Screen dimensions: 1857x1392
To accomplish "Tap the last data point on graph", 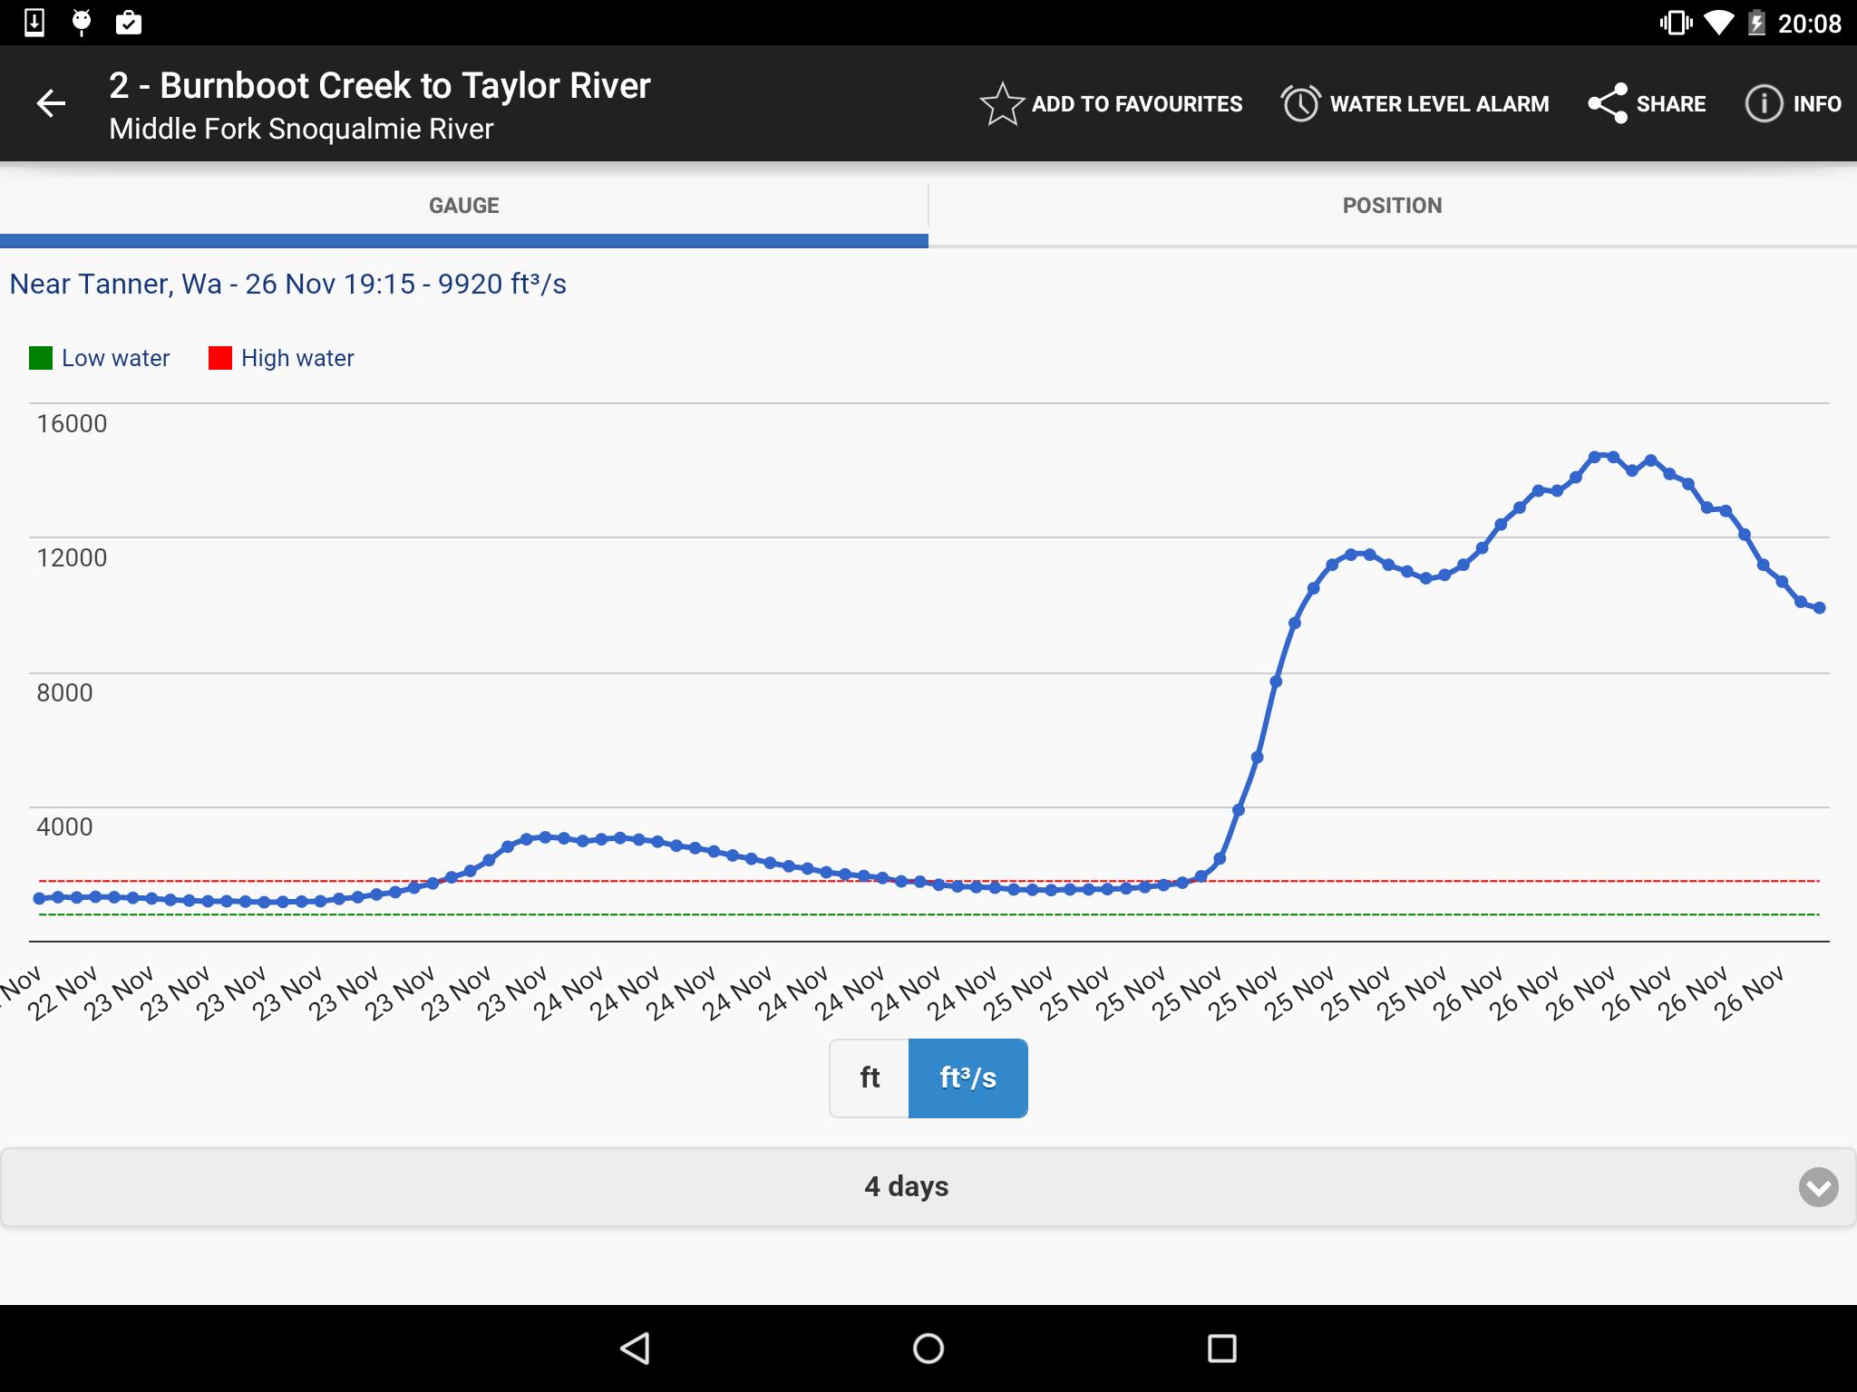I will 1819,608.
